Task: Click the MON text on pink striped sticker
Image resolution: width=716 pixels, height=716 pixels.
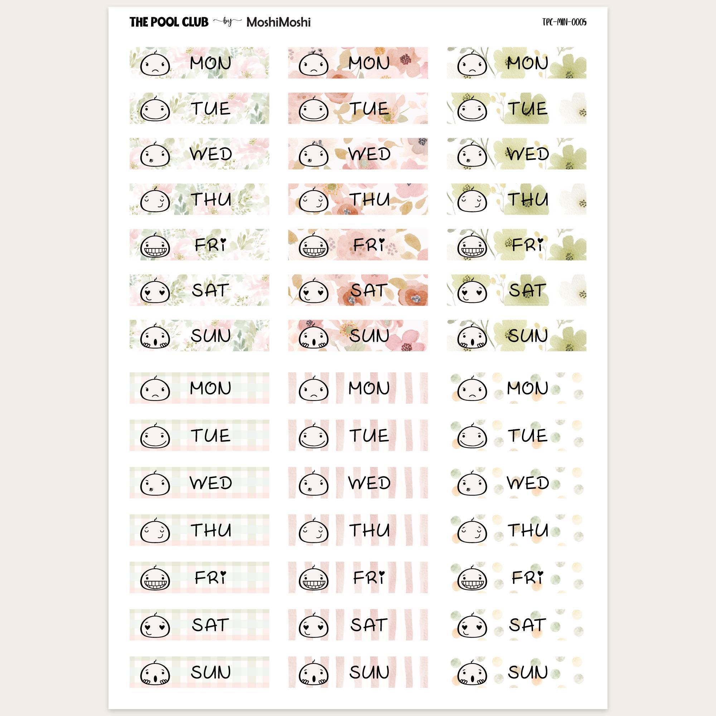Action: tap(369, 388)
